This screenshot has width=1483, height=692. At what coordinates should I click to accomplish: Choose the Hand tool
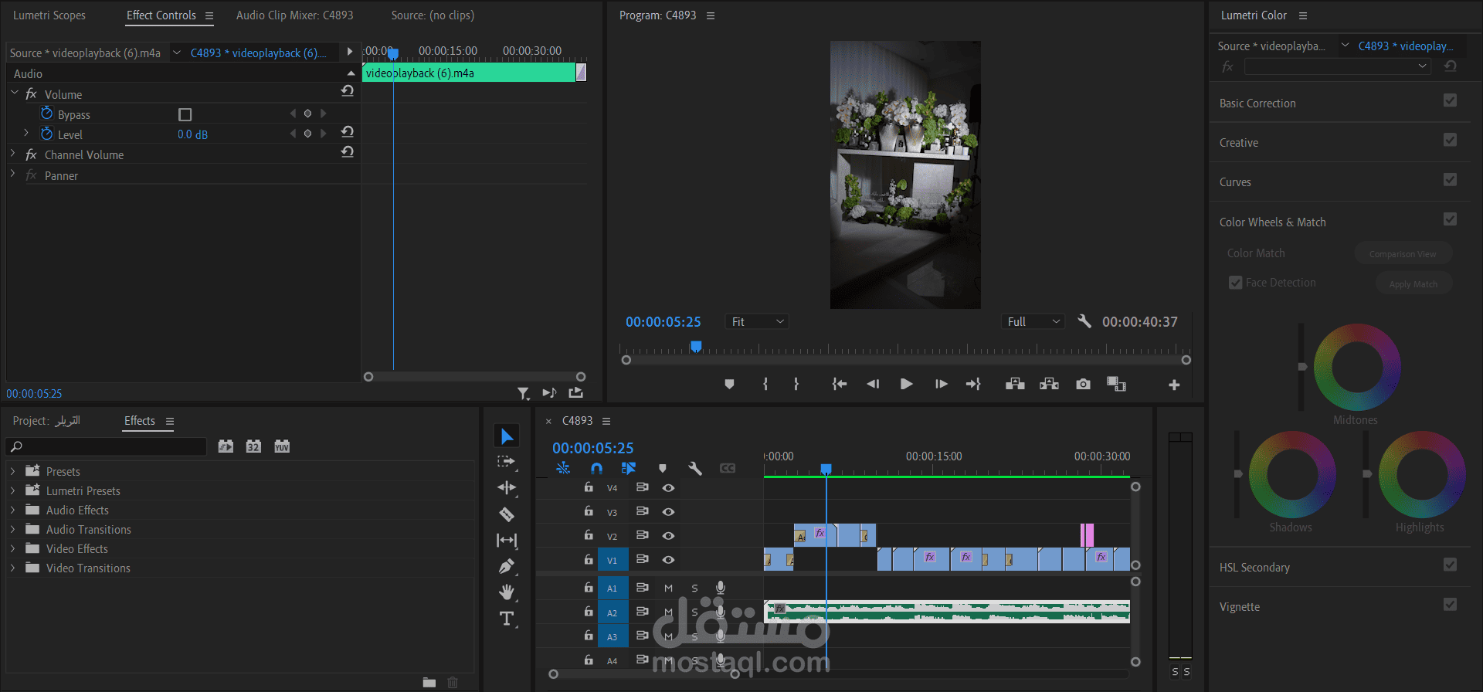point(507,592)
